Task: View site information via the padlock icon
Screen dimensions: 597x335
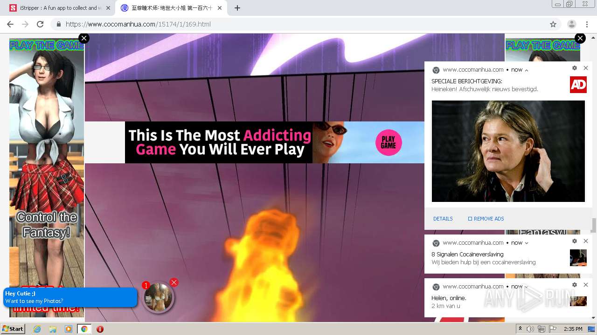Action: (x=59, y=24)
